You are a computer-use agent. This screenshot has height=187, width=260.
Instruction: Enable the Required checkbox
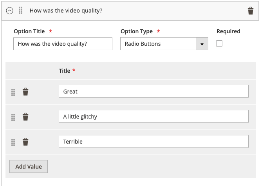[219, 43]
